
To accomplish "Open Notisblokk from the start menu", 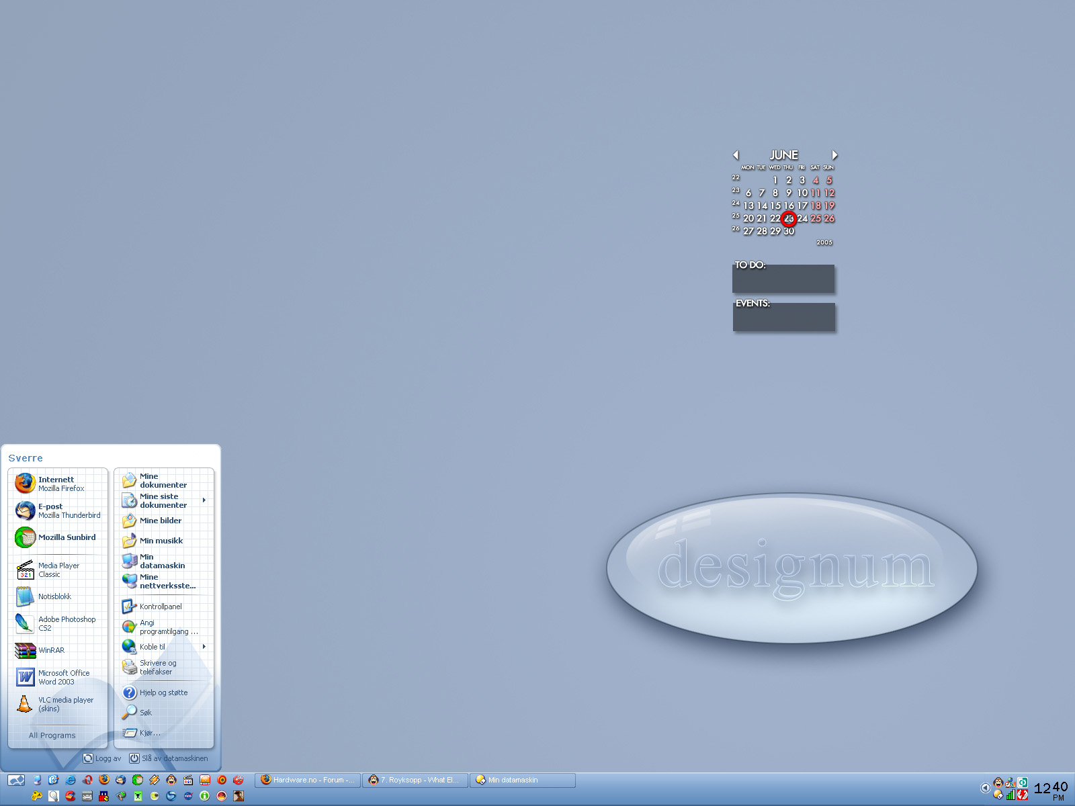I will pyautogui.click(x=58, y=596).
